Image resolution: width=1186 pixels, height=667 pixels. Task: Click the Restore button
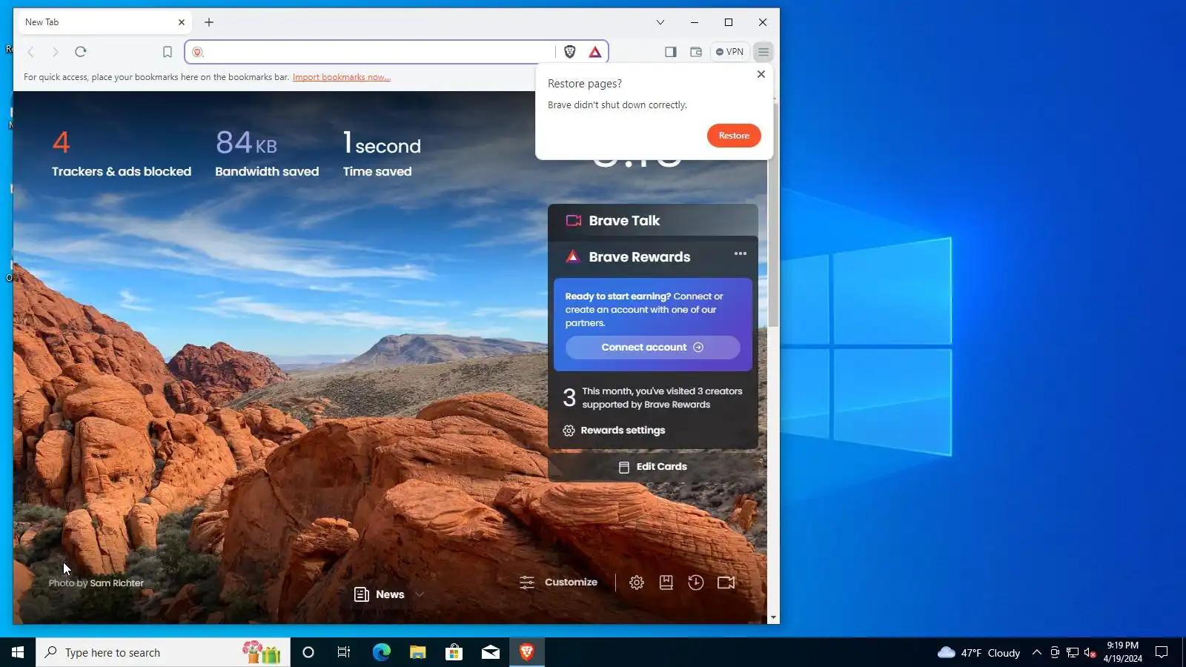[734, 136]
